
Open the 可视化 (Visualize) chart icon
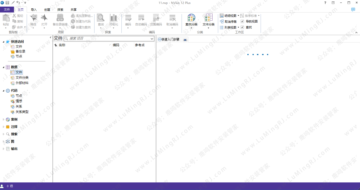113,18
